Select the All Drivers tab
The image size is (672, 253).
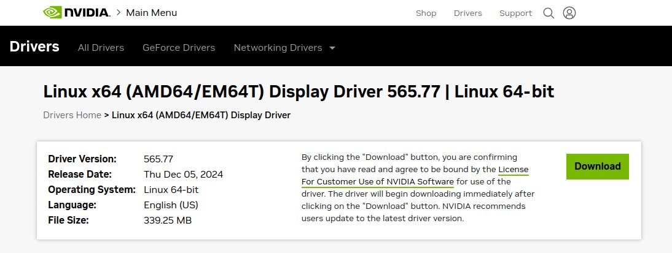[101, 47]
